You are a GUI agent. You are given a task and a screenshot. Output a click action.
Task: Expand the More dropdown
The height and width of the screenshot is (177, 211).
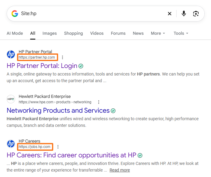(158, 33)
